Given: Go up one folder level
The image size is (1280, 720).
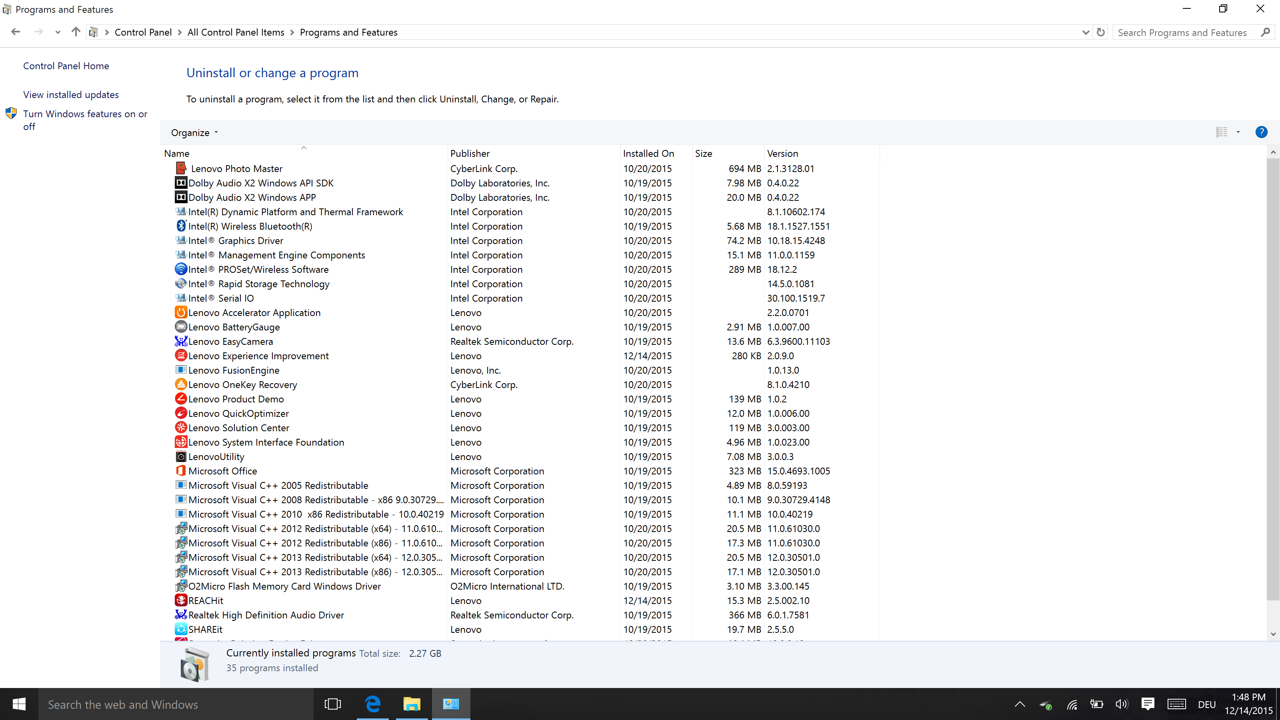Looking at the screenshot, I should coord(76,32).
